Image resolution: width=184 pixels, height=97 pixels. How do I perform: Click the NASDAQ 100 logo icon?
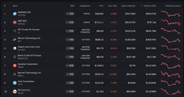[x=15, y=14]
